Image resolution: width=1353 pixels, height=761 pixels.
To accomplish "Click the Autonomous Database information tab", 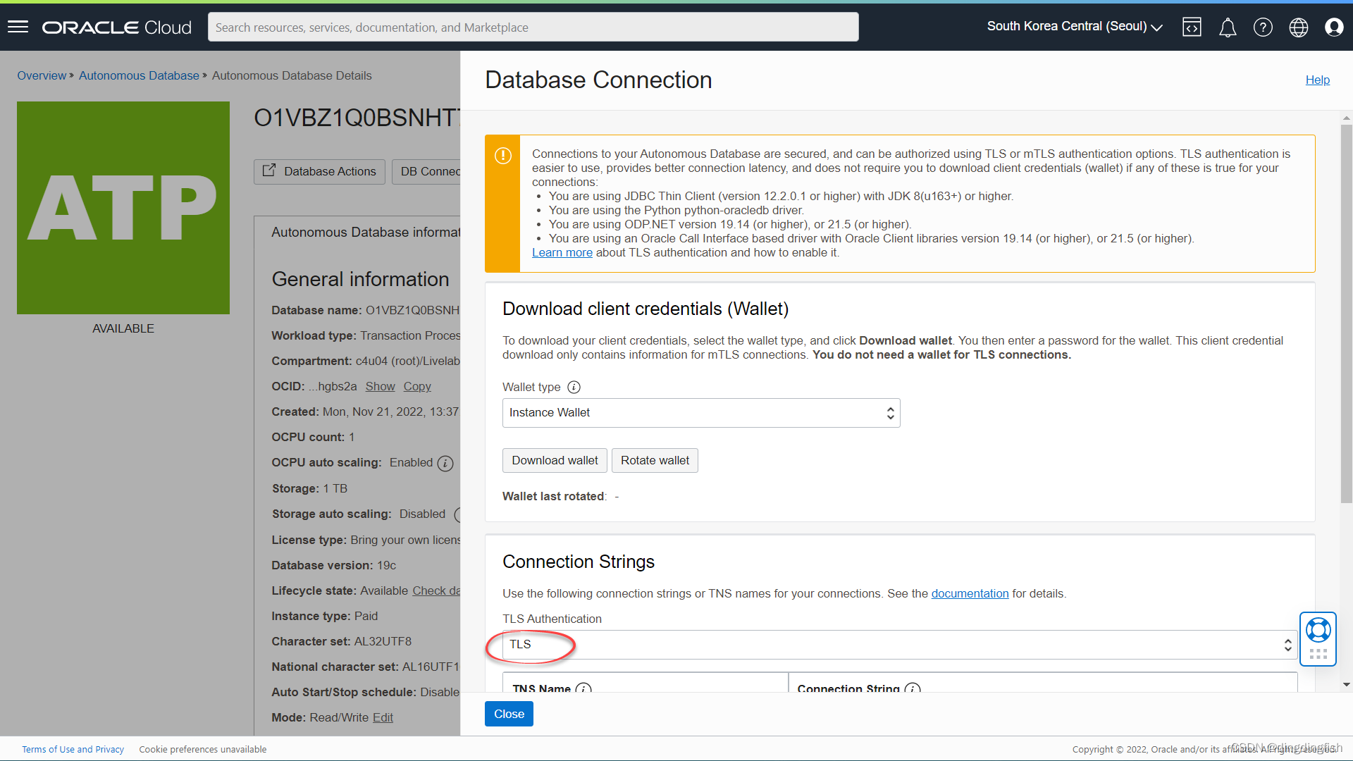I will 366,233.
